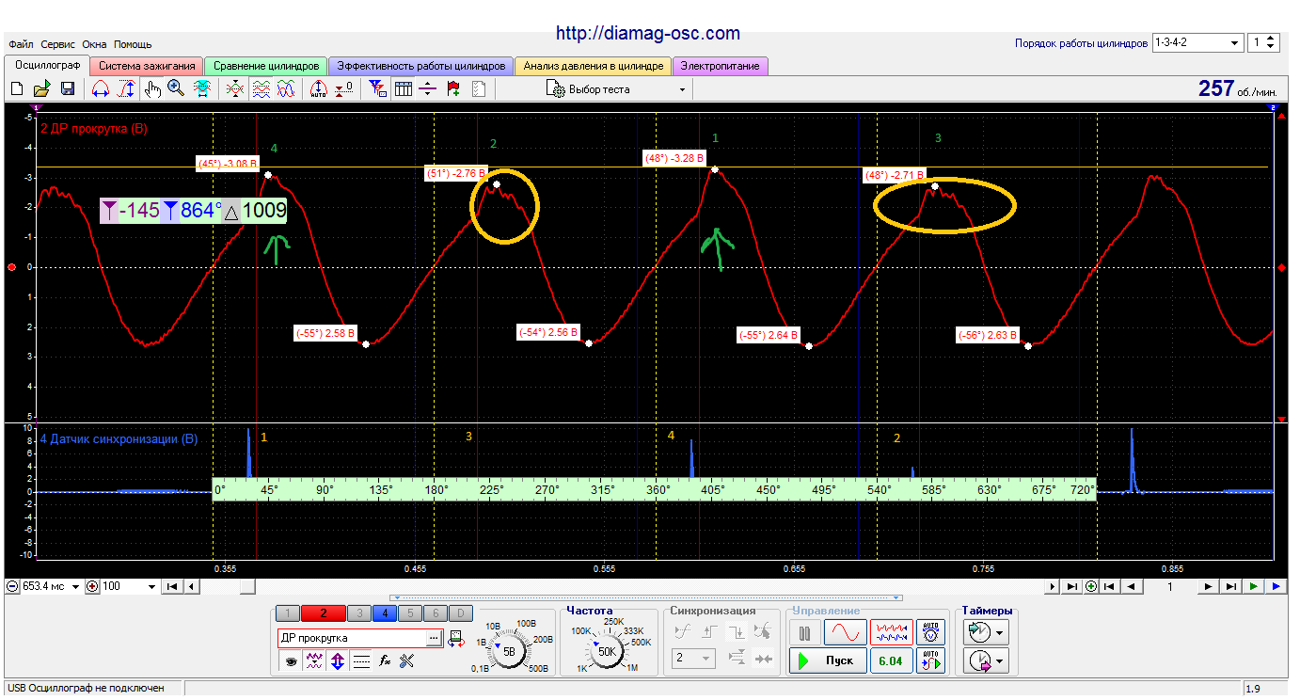Viewport: 1300px width, 700px height.
Task: Click the purple divider line icon
Action: (x=428, y=89)
